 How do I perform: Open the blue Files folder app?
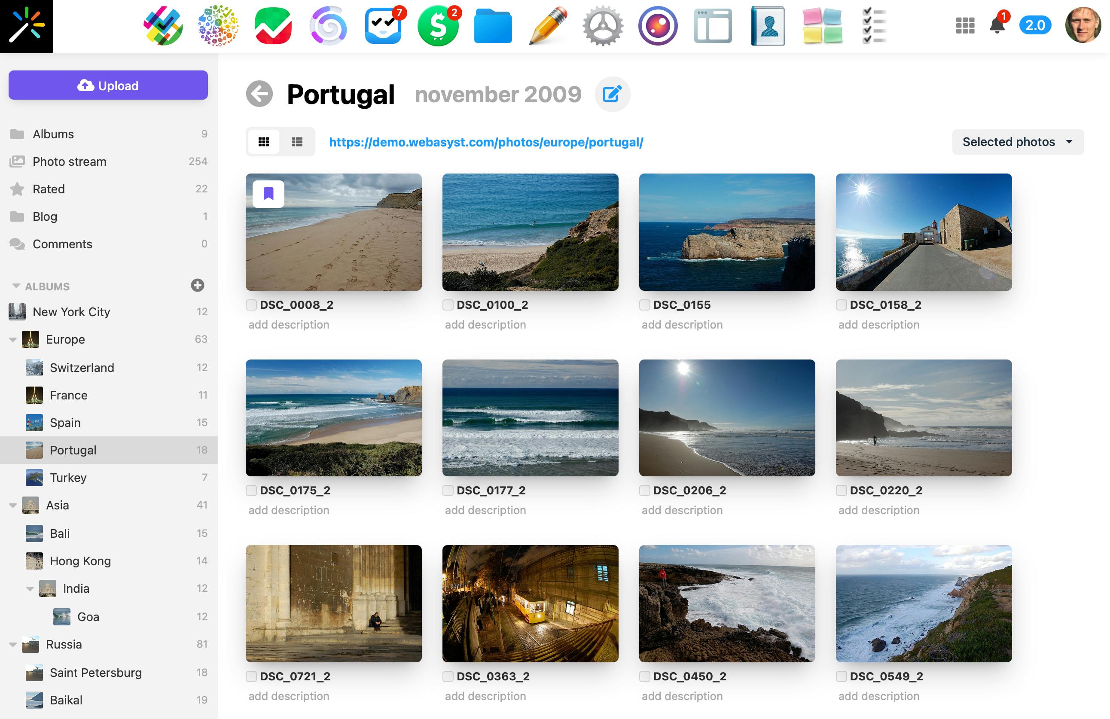493,26
